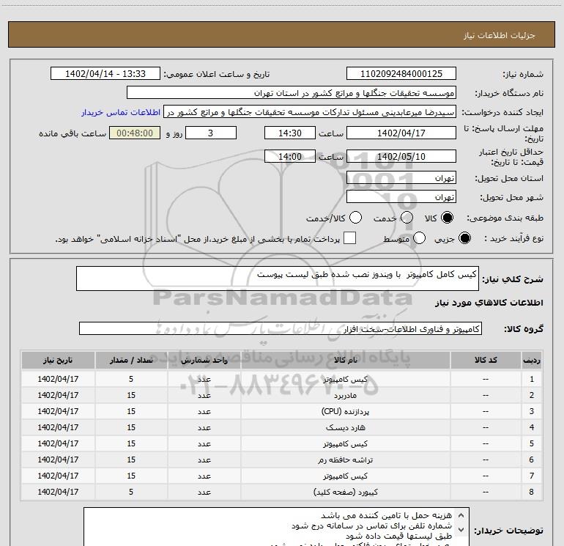Screen dimensions: 564x546
Task: Click quantity 5 in row 1
Action: coord(131,379)
